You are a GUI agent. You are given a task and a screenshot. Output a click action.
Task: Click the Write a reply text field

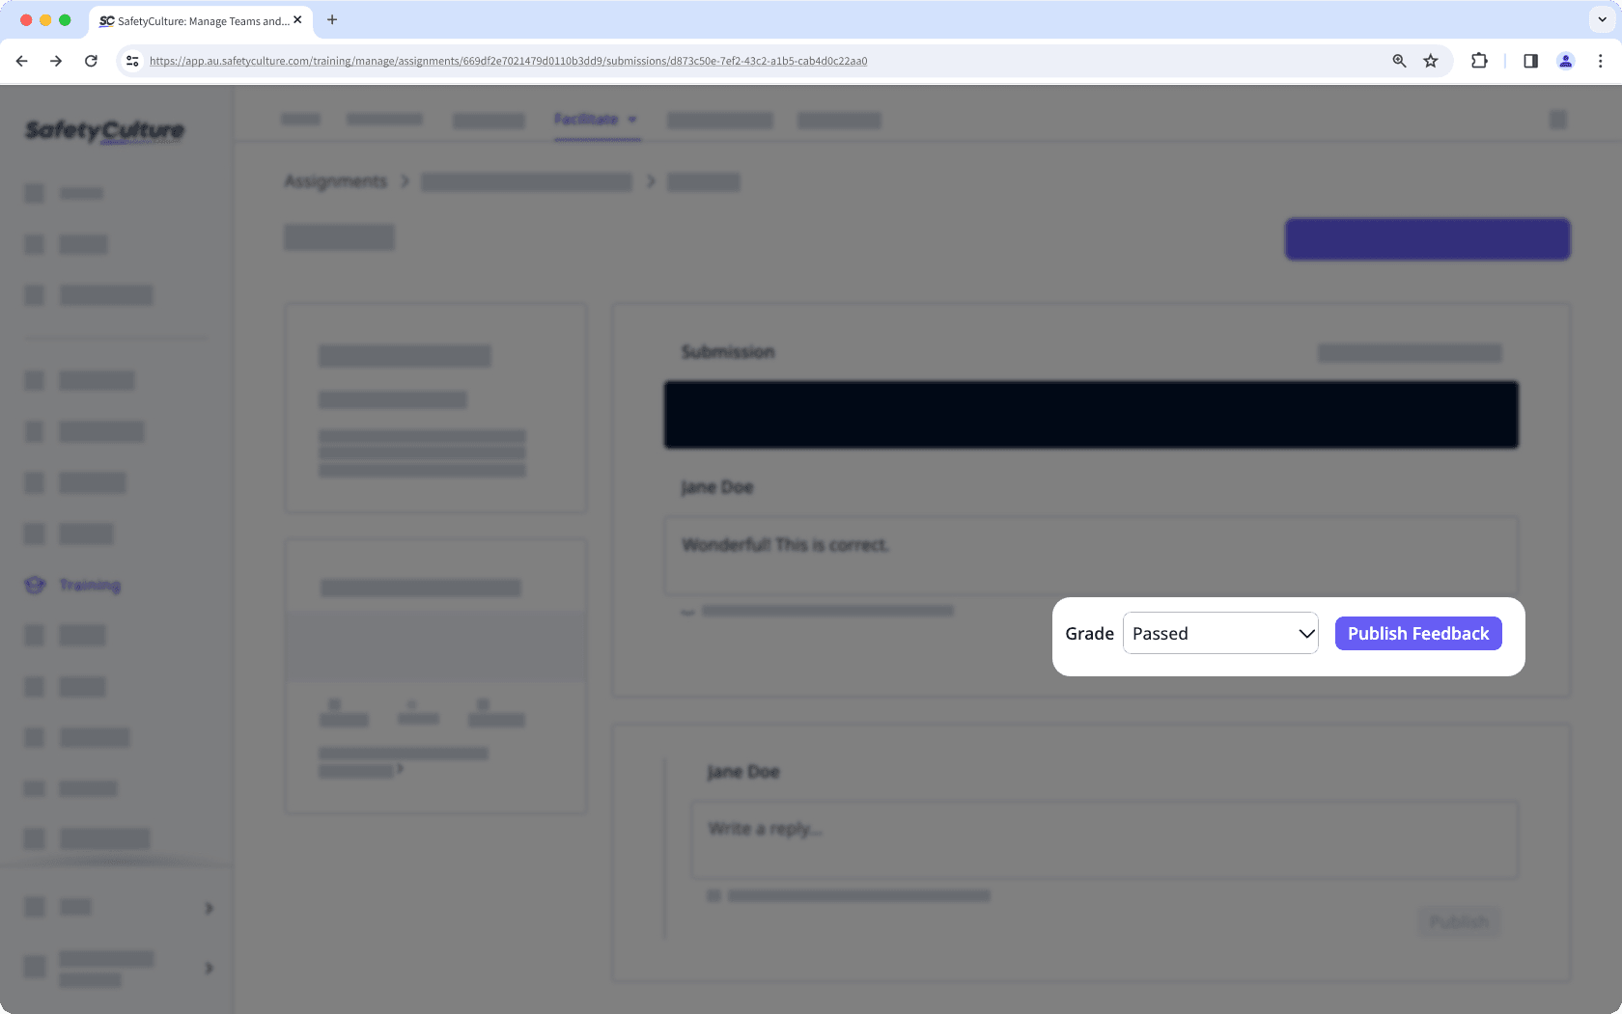click(x=1103, y=838)
